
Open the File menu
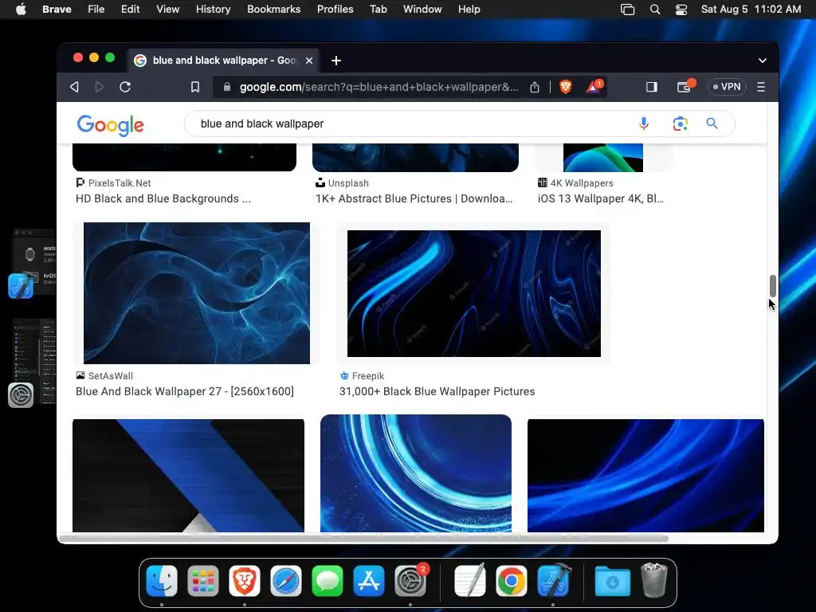click(x=96, y=10)
